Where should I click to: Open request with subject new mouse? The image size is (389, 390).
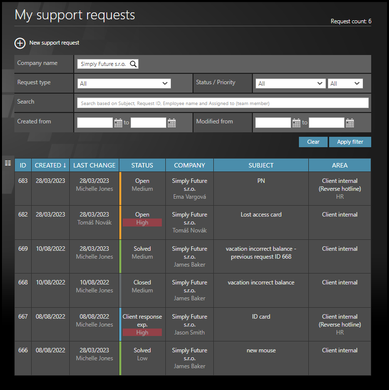click(261, 350)
